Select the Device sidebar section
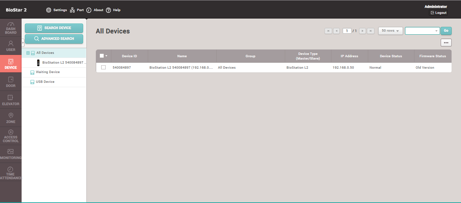This screenshot has width=461, height=203. (11, 64)
